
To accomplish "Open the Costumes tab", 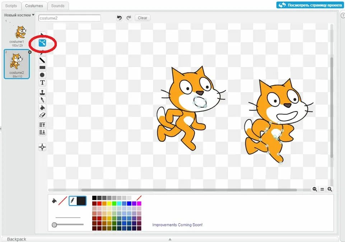I will point(34,6).
